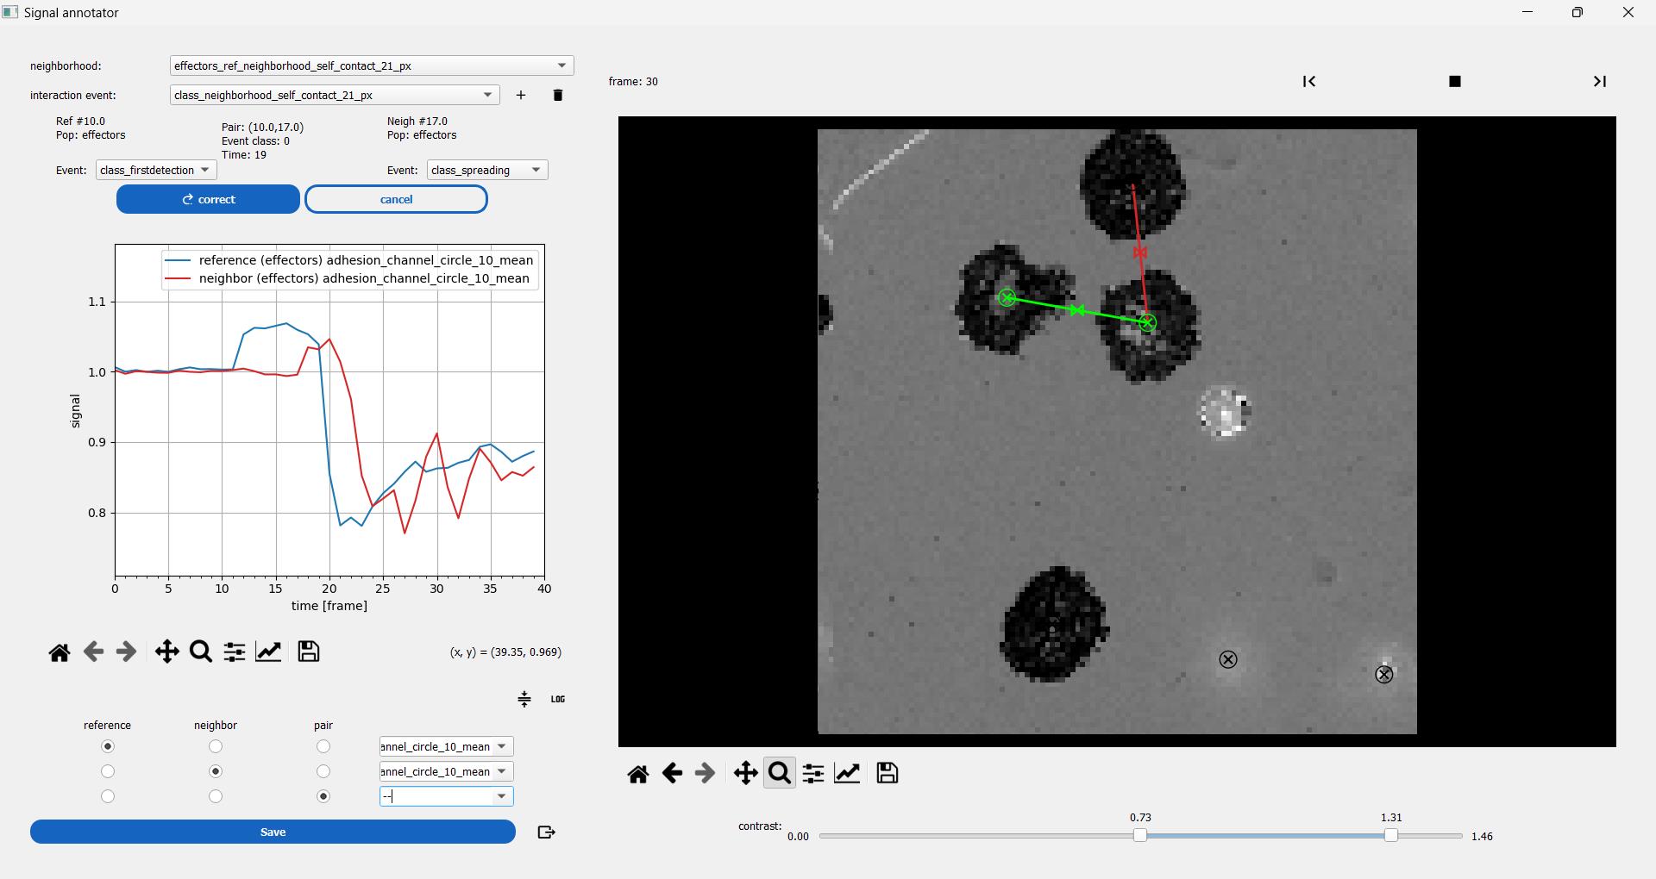Go back to previous image view

[672, 773]
